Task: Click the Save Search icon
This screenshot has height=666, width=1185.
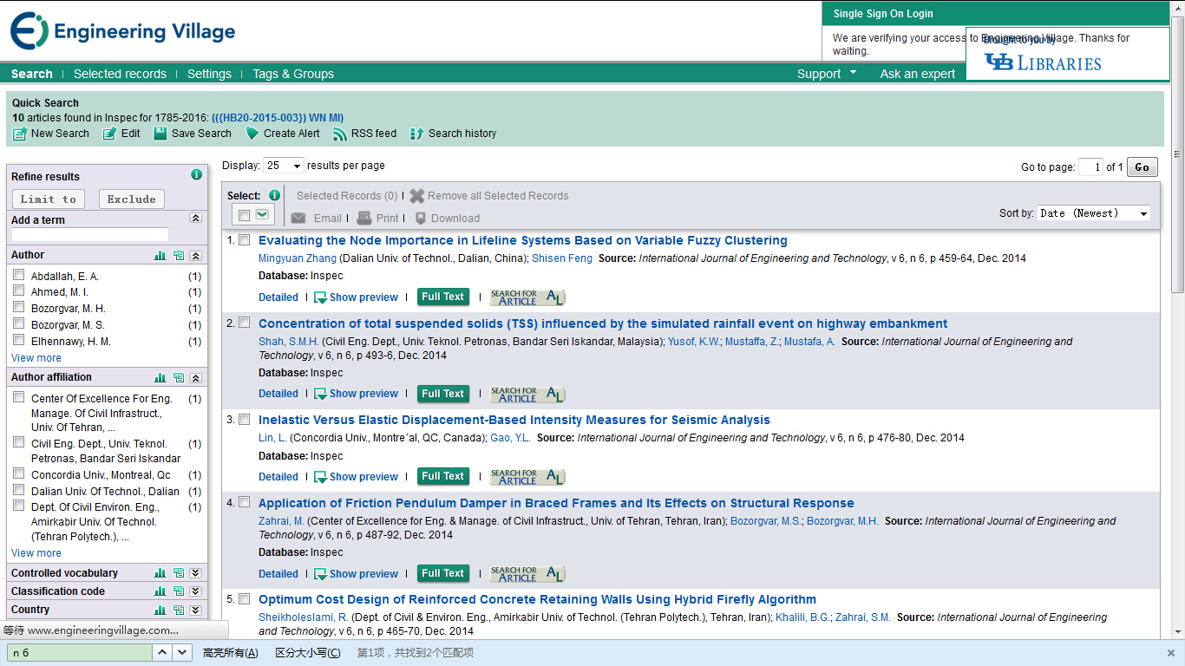Action: pyautogui.click(x=160, y=134)
